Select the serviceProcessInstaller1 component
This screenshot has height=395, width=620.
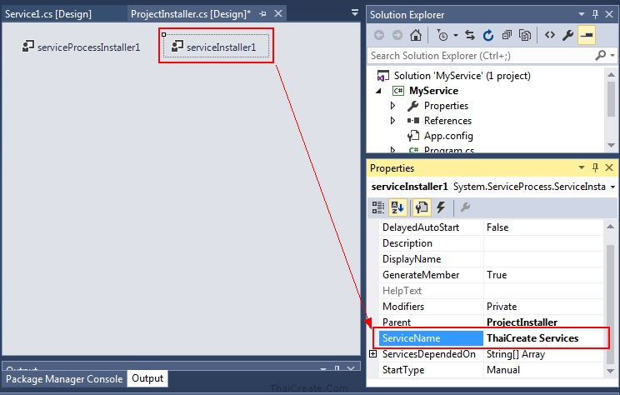click(x=81, y=47)
